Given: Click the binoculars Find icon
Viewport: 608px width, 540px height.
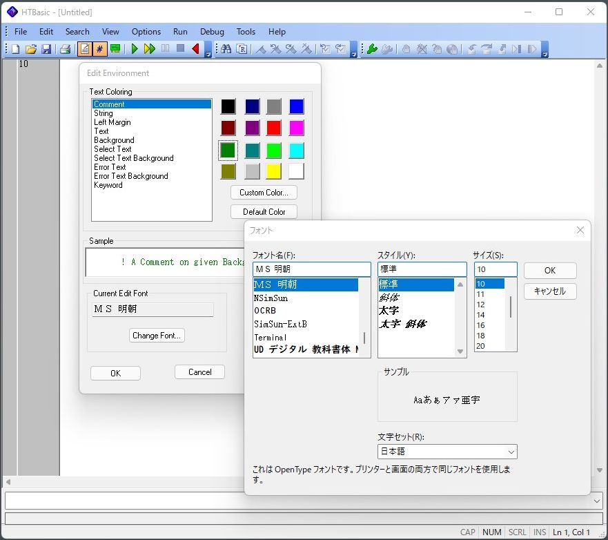Looking at the screenshot, I should point(226,49).
